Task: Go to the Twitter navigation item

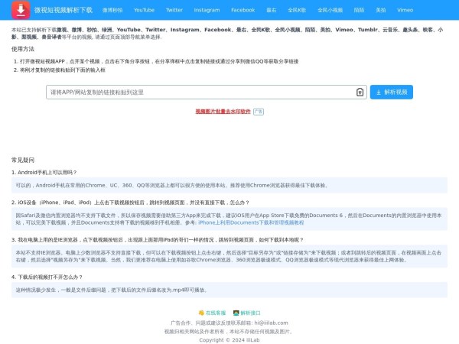Action: 174,11
